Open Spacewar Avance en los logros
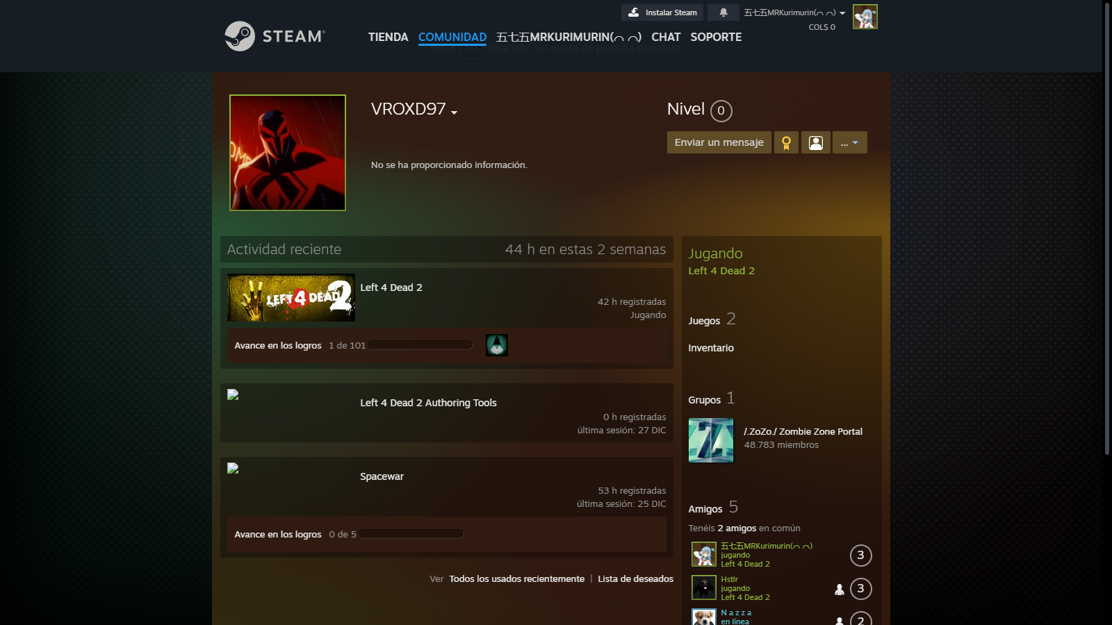 (278, 534)
